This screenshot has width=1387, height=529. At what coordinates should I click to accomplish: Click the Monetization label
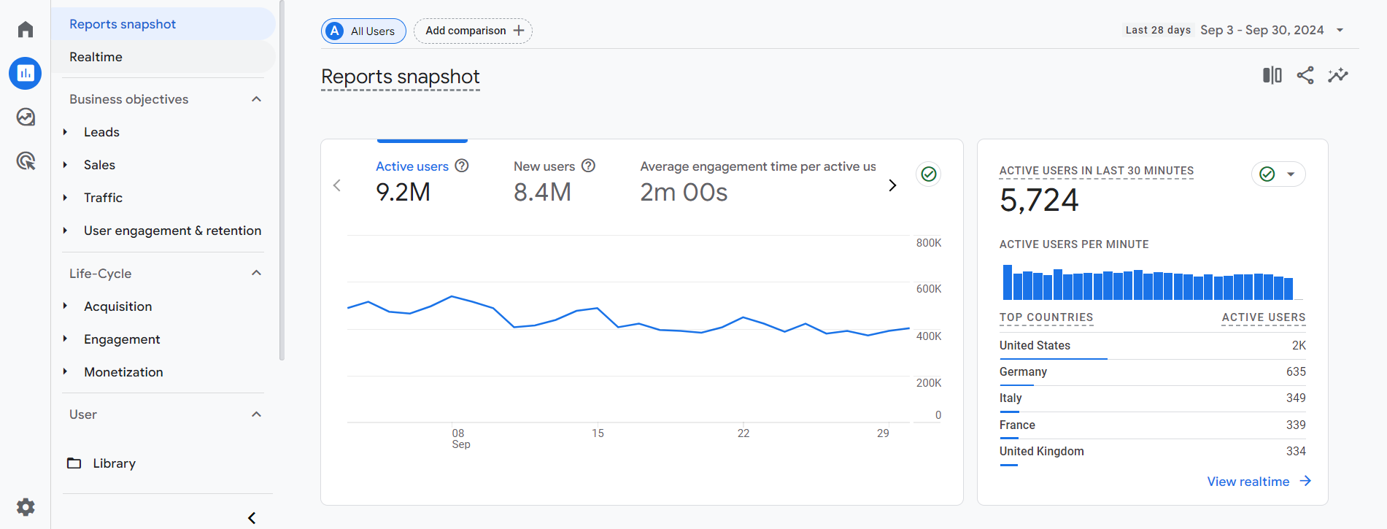[x=123, y=372]
